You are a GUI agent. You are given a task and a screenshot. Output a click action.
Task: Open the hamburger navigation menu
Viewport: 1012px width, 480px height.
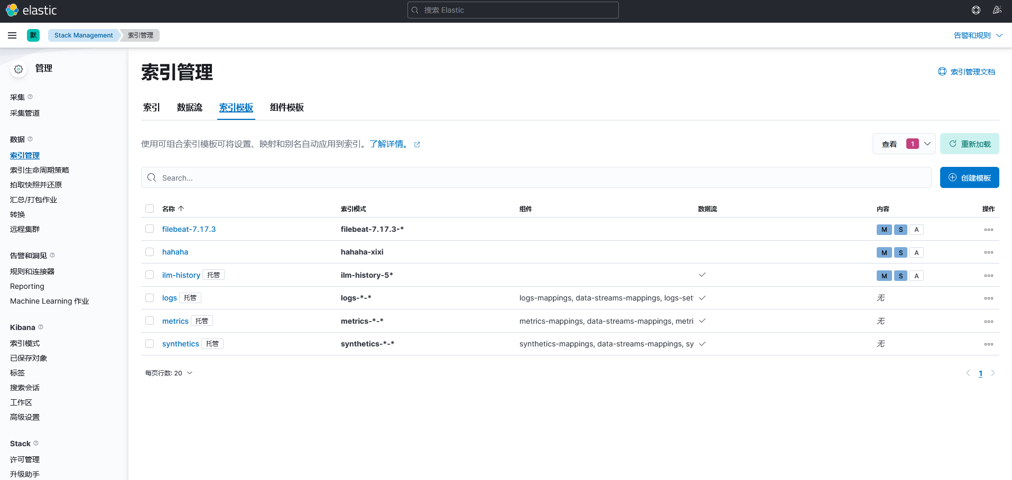tap(12, 35)
